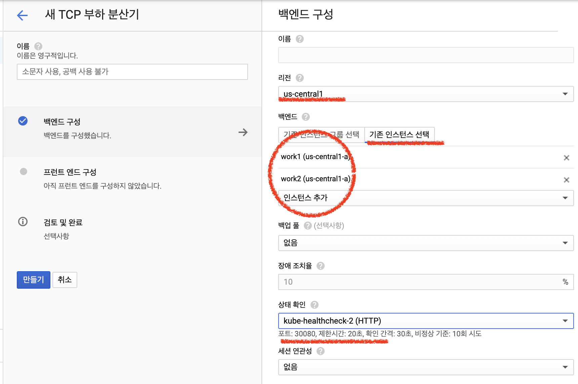
Task: Click the gray circle for 프런트 엔드 구성
Action: (x=24, y=172)
